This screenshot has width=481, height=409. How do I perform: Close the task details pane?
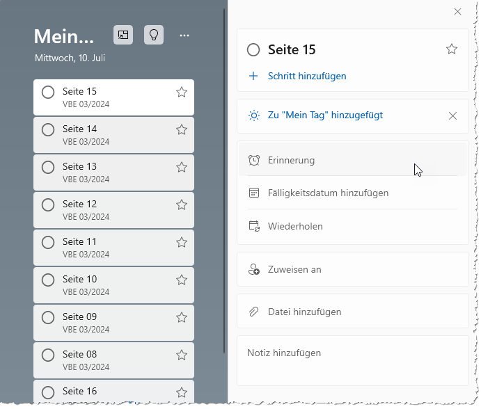coord(457,11)
